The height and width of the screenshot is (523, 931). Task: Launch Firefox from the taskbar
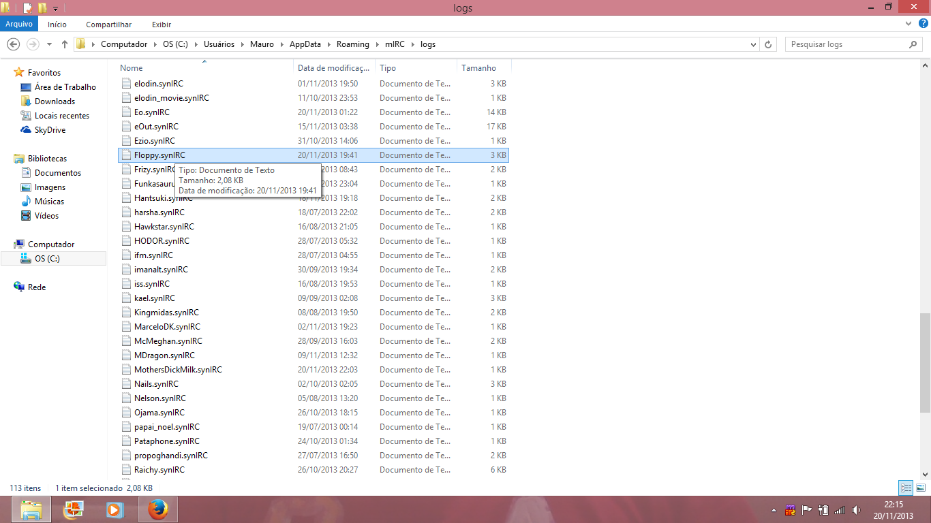(157, 509)
